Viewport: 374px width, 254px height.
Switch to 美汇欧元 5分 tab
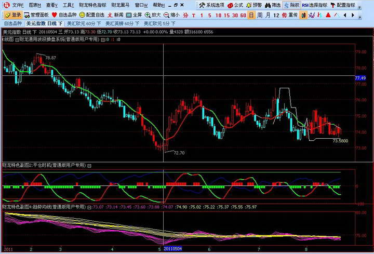coord(159,23)
